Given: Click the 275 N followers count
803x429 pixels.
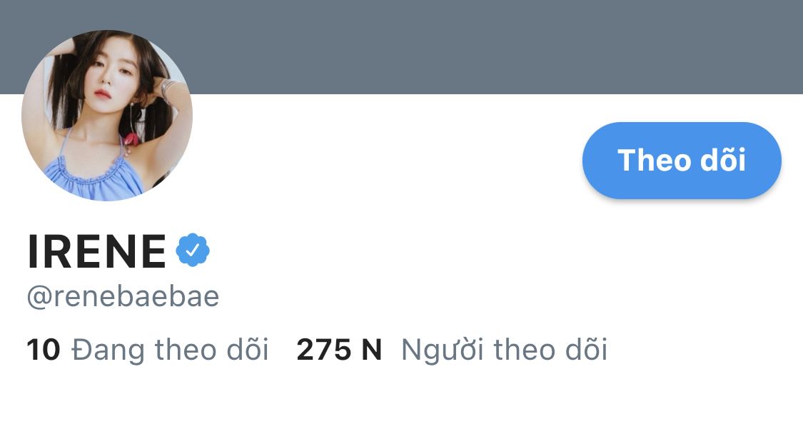Looking at the screenshot, I should click(x=339, y=350).
